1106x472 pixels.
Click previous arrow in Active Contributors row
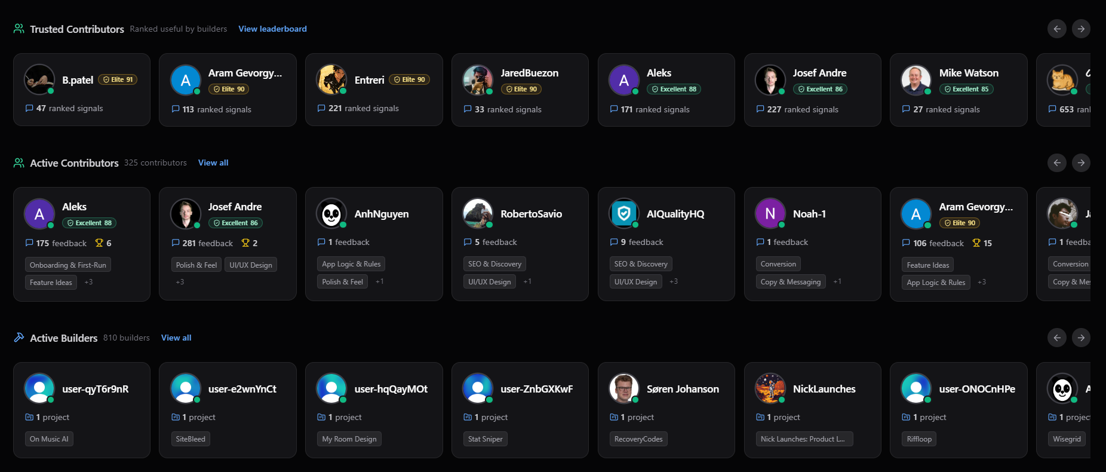click(1057, 163)
